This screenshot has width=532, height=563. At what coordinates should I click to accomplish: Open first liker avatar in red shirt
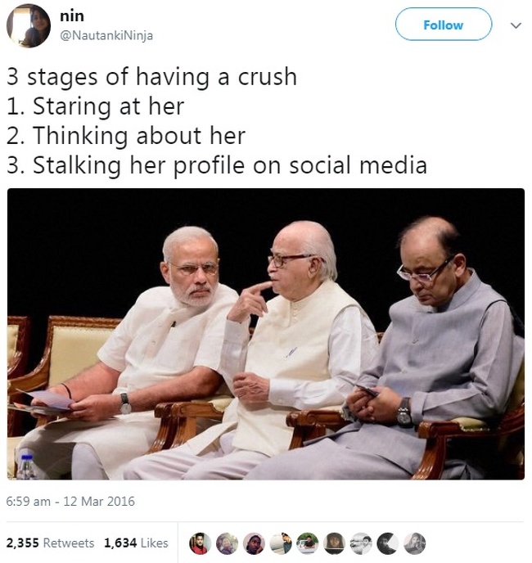[x=200, y=543]
